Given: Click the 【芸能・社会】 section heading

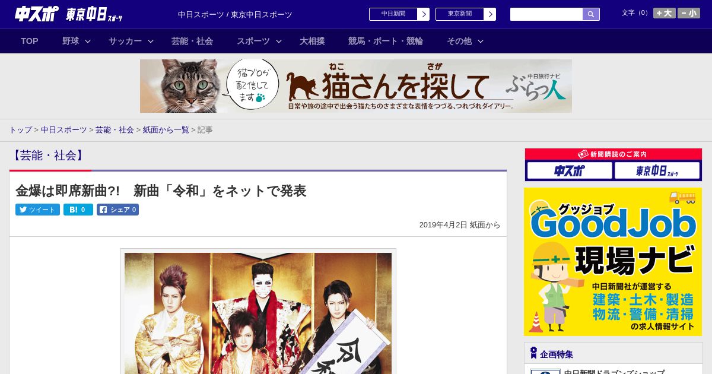Looking at the screenshot, I should click(x=48, y=156).
